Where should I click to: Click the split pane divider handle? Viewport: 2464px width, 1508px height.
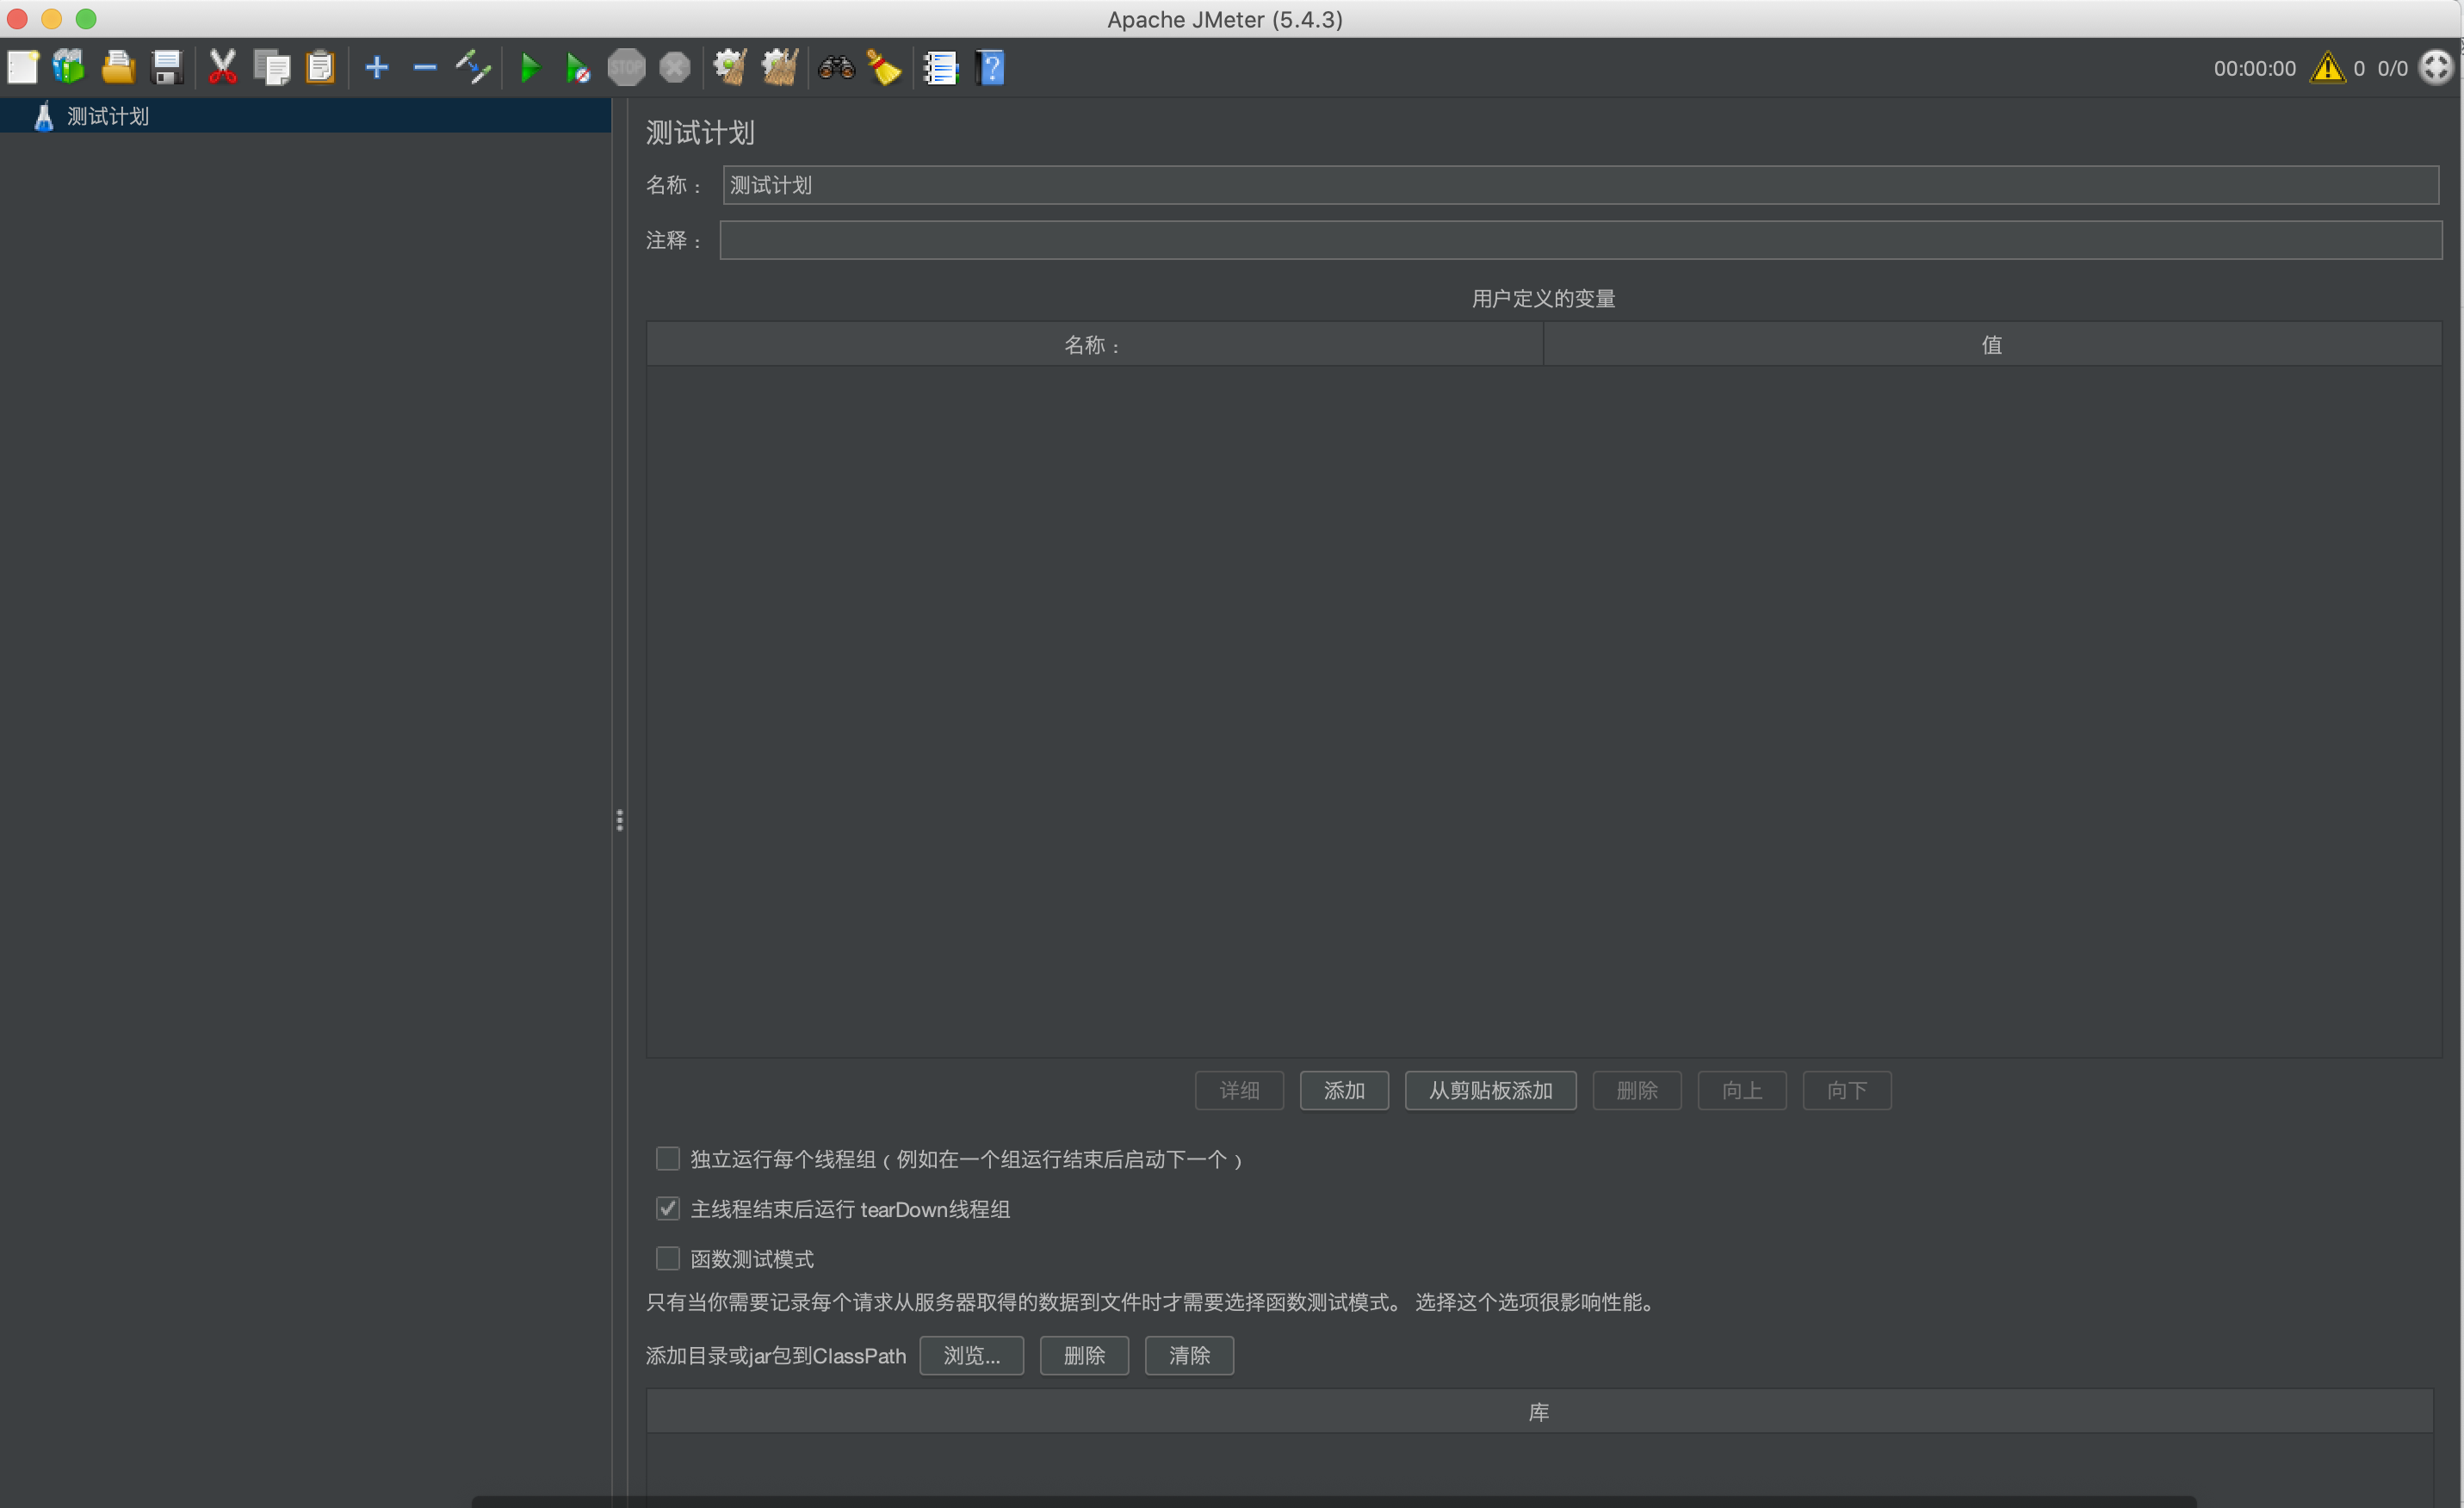(x=620, y=821)
